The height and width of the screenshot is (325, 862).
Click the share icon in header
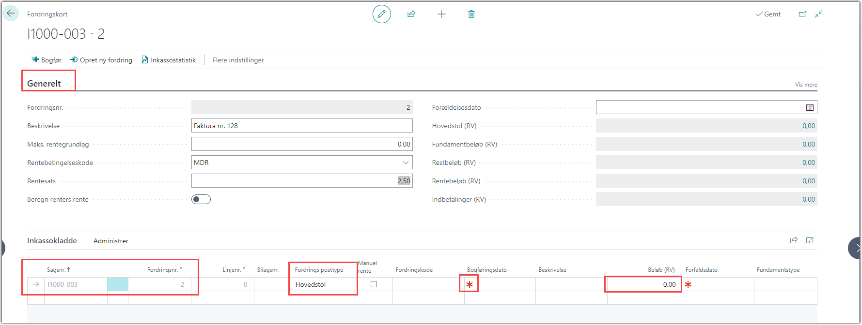411,14
